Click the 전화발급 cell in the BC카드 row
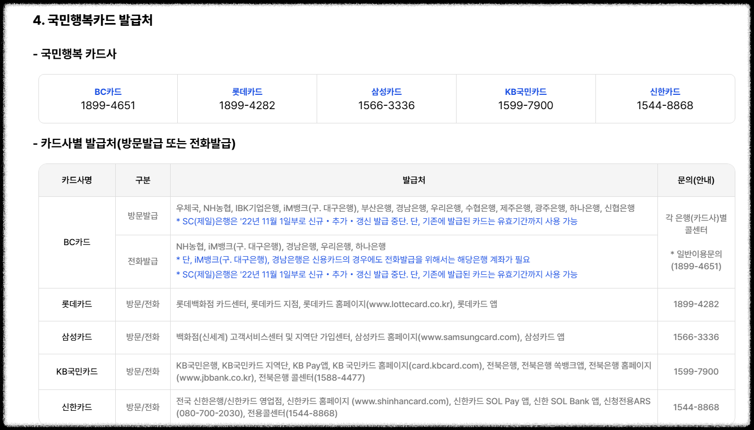This screenshot has width=754, height=430. [143, 261]
